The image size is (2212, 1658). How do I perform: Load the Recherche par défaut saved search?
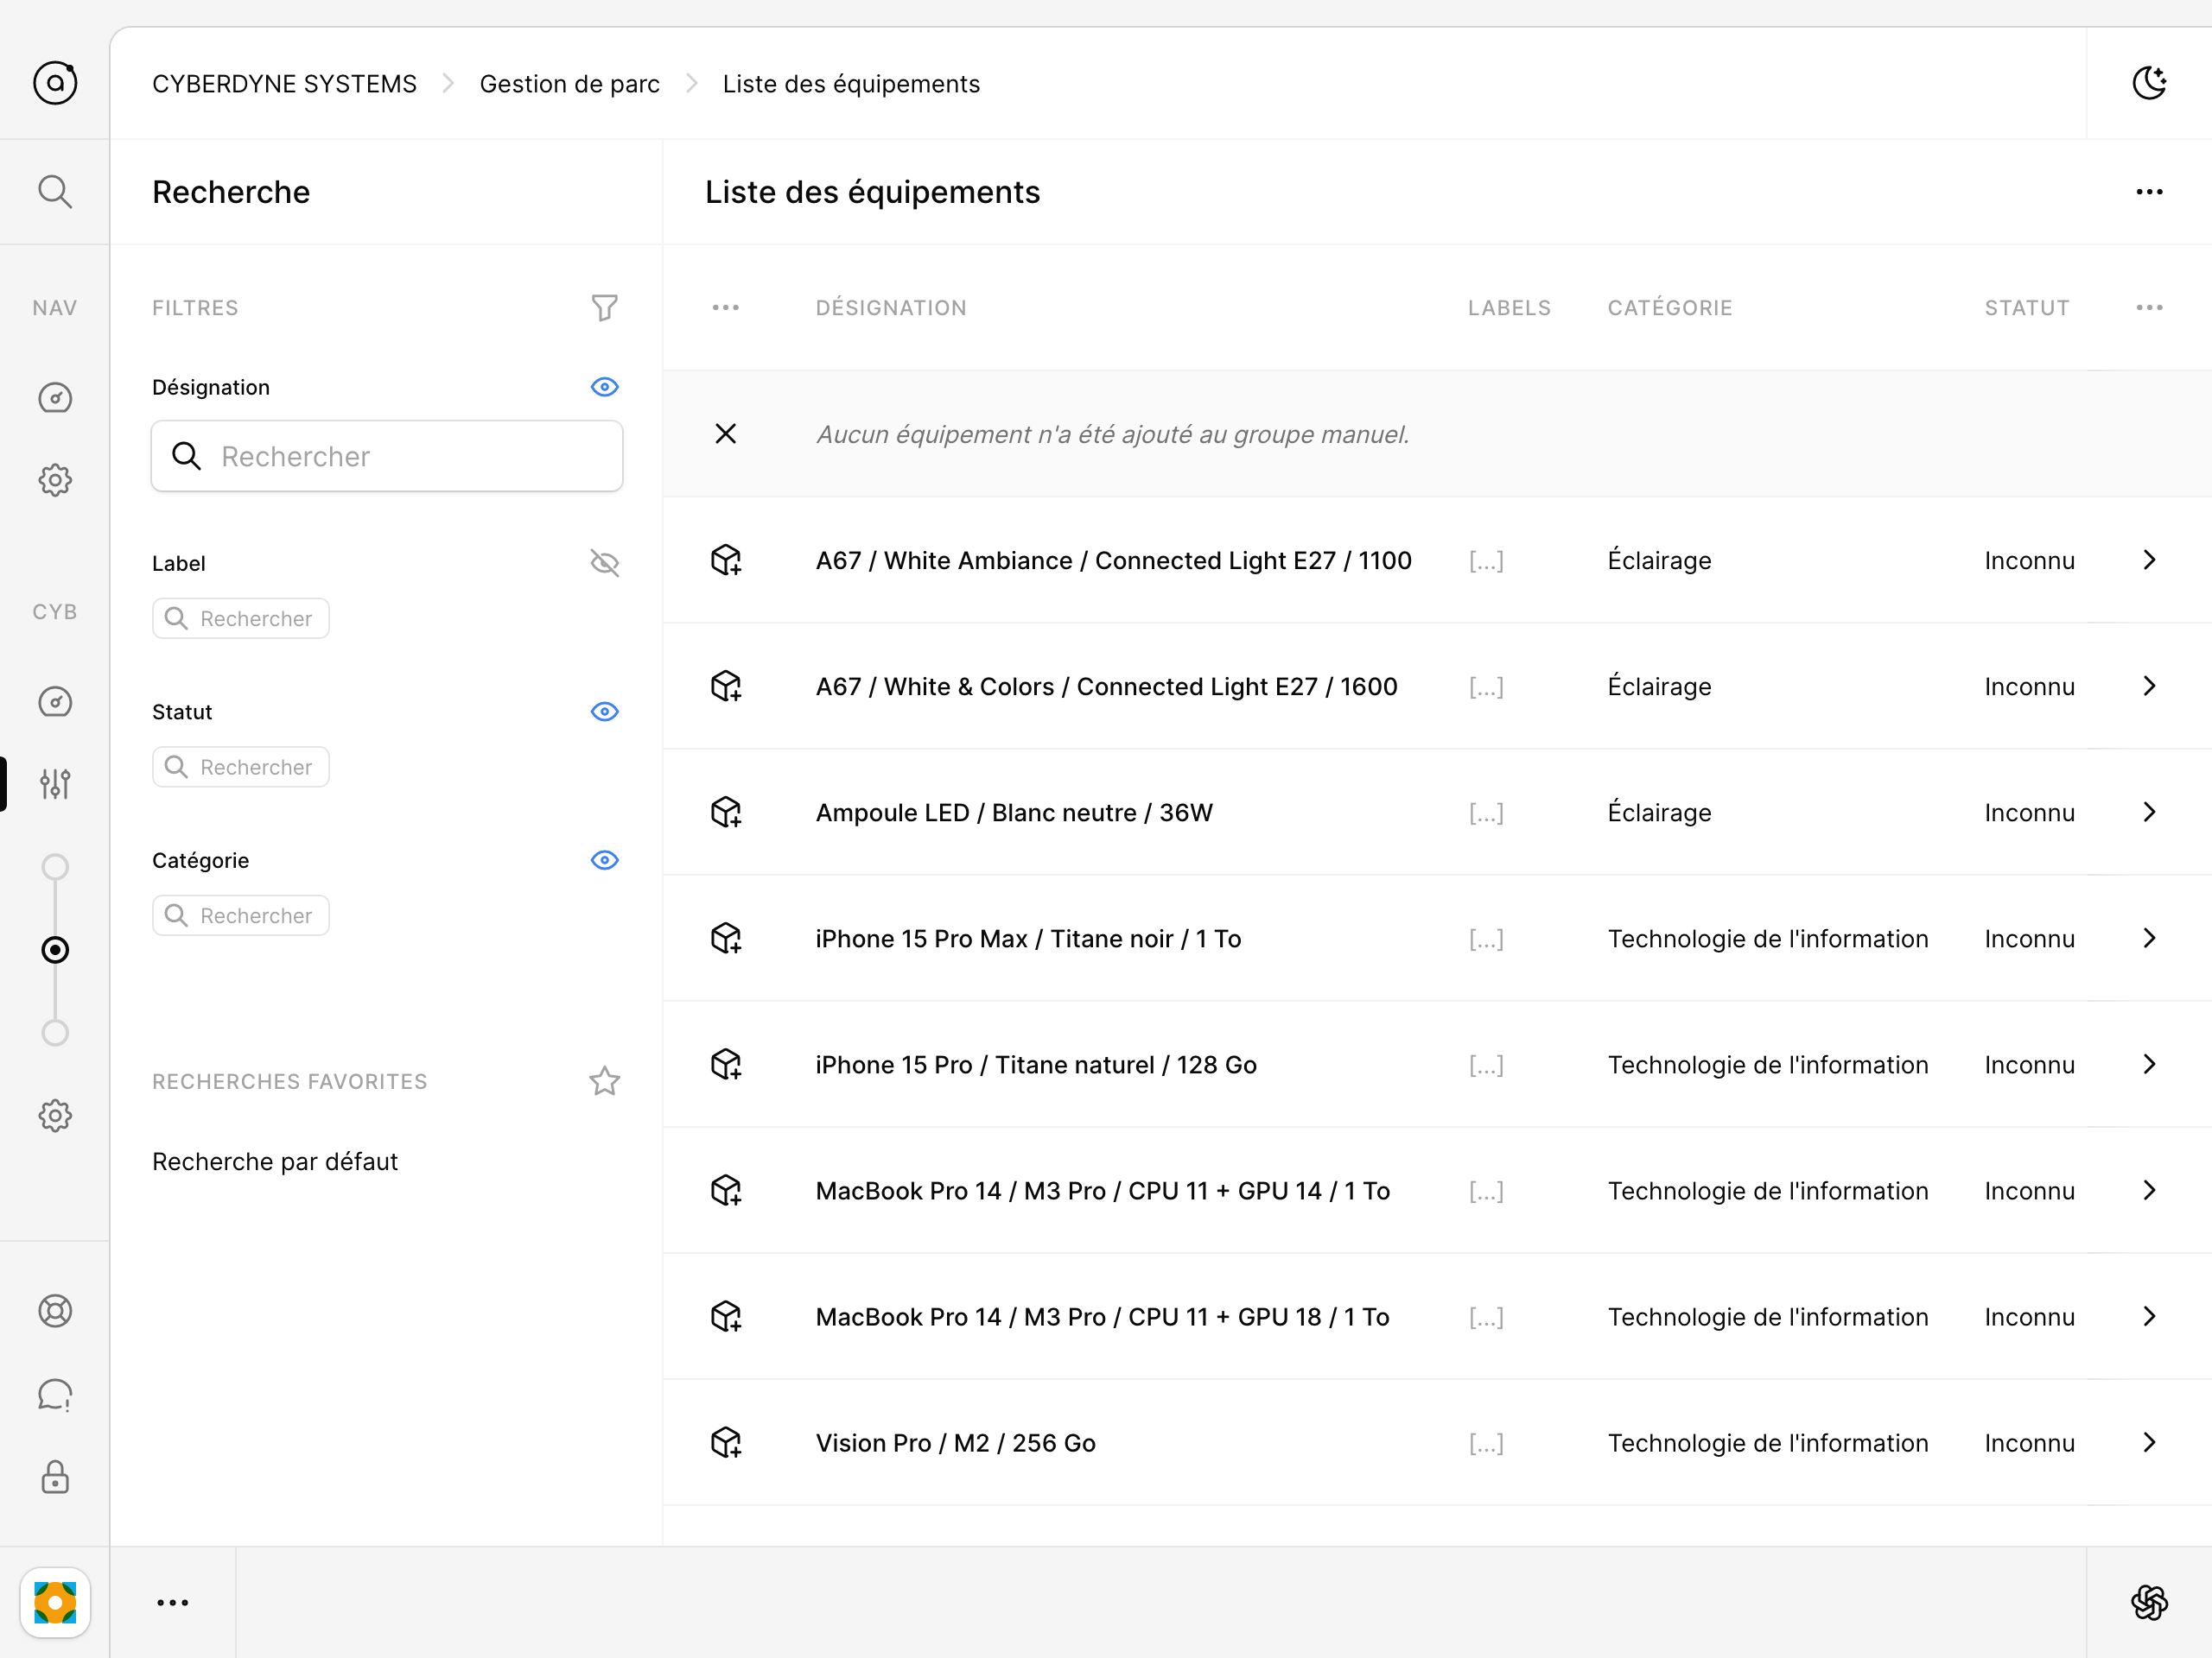click(x=275, y=1161)
